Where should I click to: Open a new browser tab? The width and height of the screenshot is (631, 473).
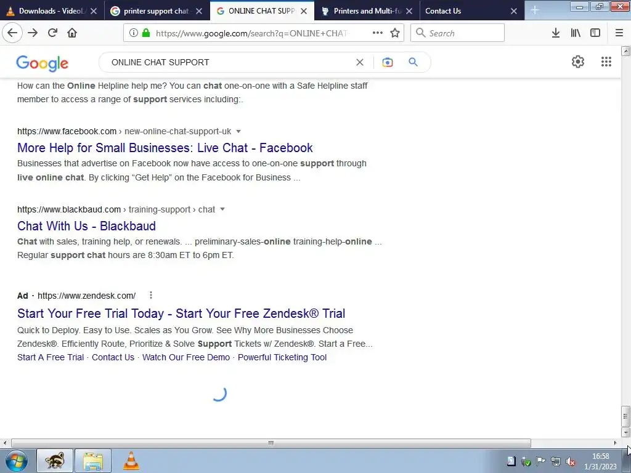click(534, 10)
